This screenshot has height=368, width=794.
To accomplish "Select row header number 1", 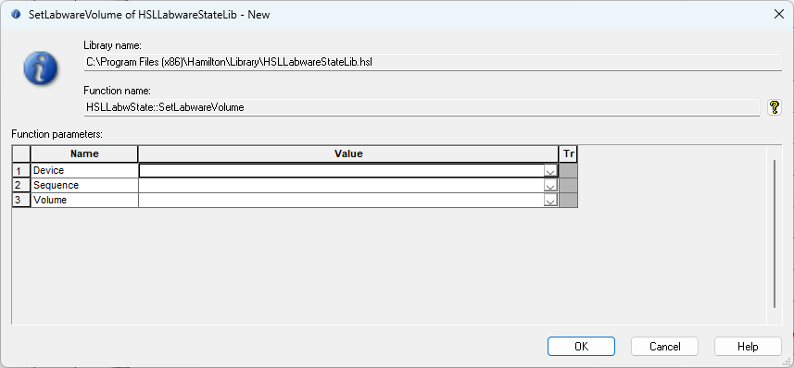I will [21, 170].
